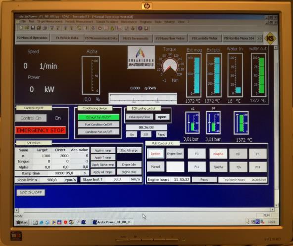Click the Slope limit n field 500,0
293x246 pixels.
(x=51, y=180)
